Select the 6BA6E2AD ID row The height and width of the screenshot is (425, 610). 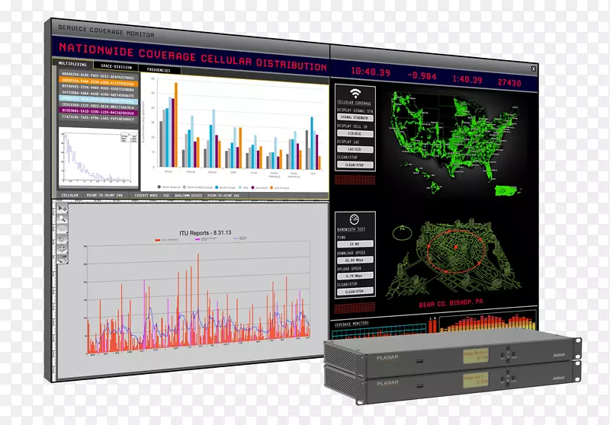[98, 76]
